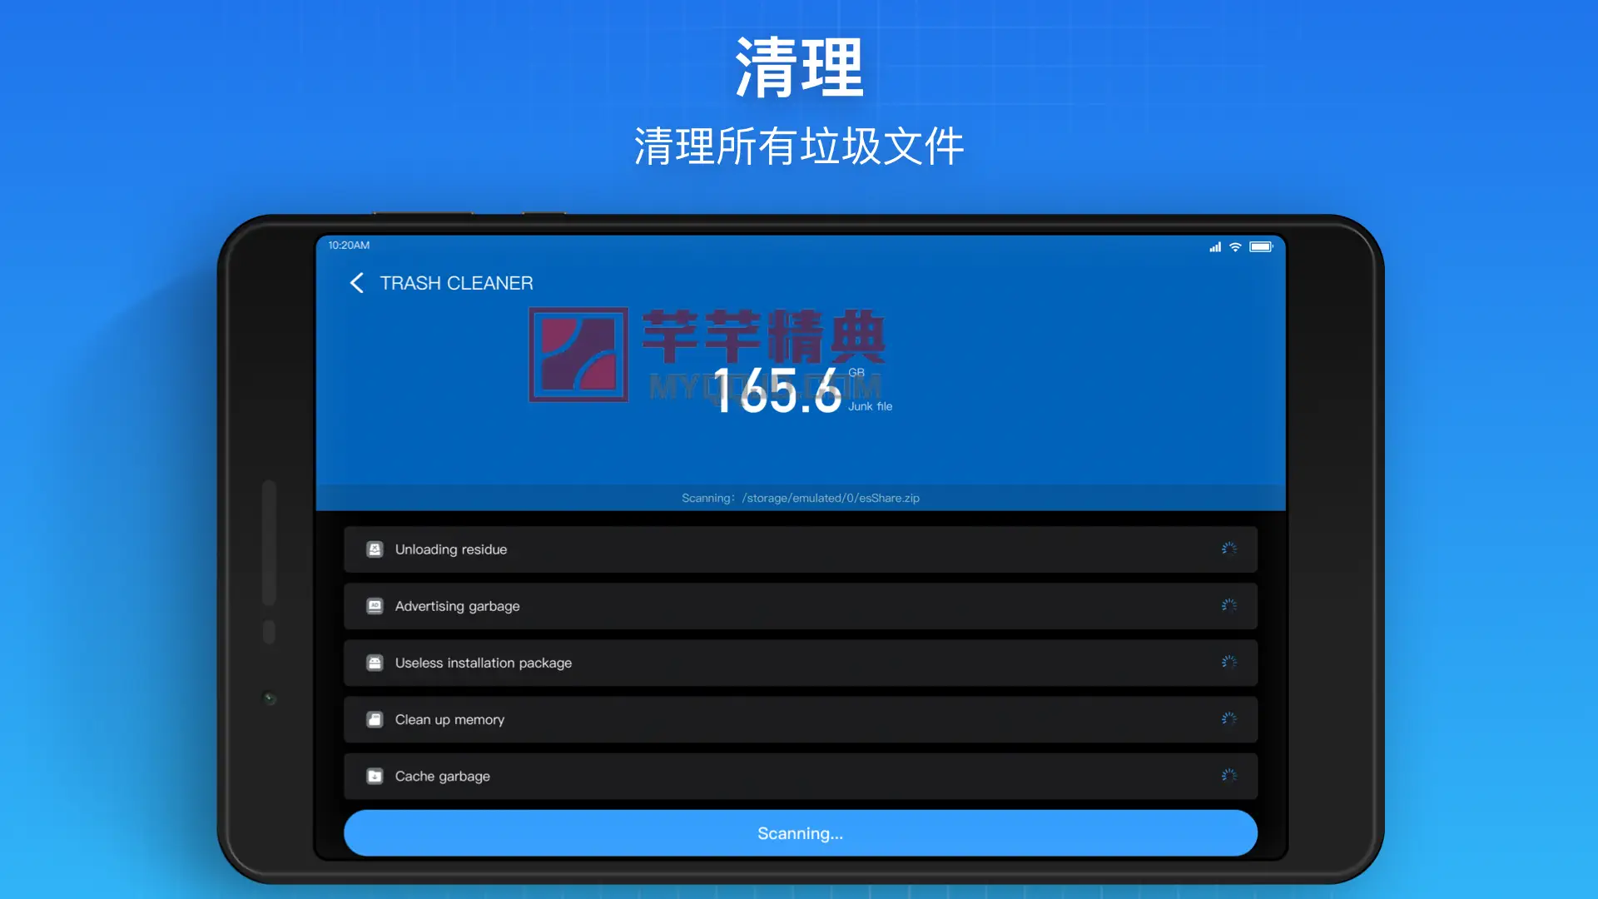The image size is (1598, 899).
Task: Open the Useless installation package row
Action: point(799,663)
